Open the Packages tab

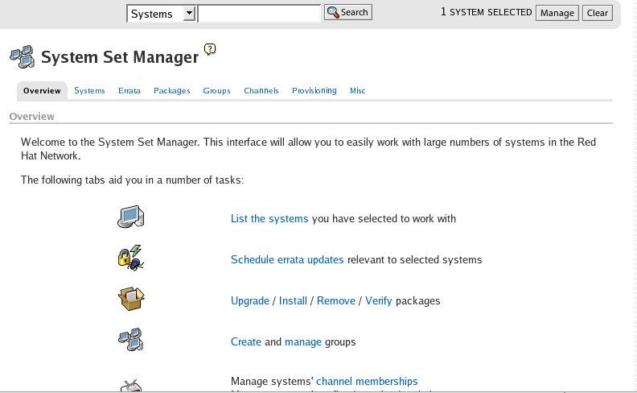pyautogui.click(x=172, y=91)
